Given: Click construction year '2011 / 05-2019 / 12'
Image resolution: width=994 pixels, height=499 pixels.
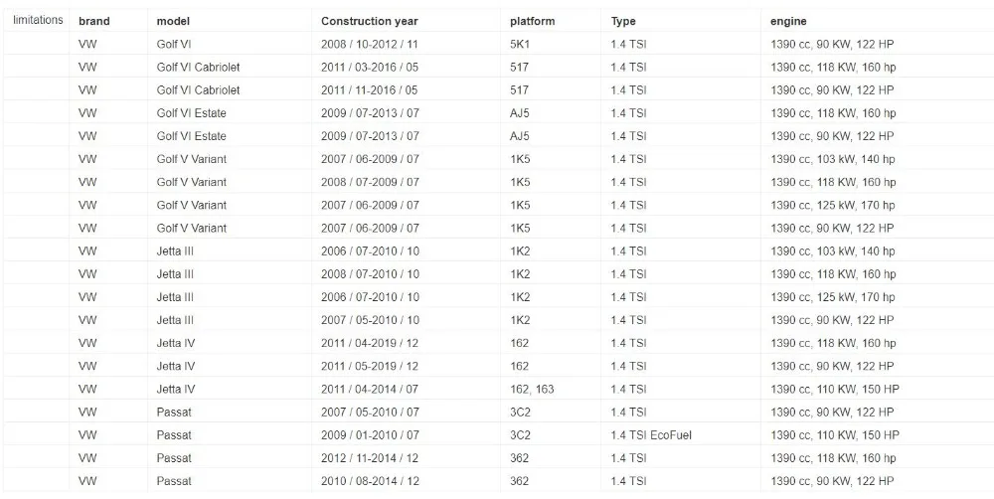Looking at the screenshot, I should [x=370, y=366].
